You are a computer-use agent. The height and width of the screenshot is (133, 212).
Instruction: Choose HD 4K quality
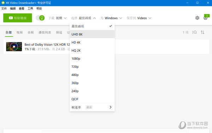[92, 42]
